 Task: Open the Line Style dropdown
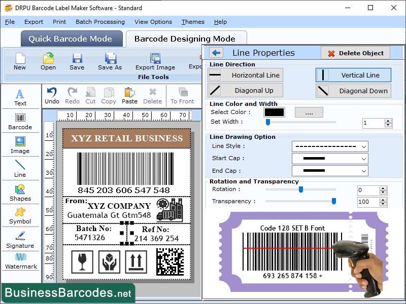coord(330,146)
